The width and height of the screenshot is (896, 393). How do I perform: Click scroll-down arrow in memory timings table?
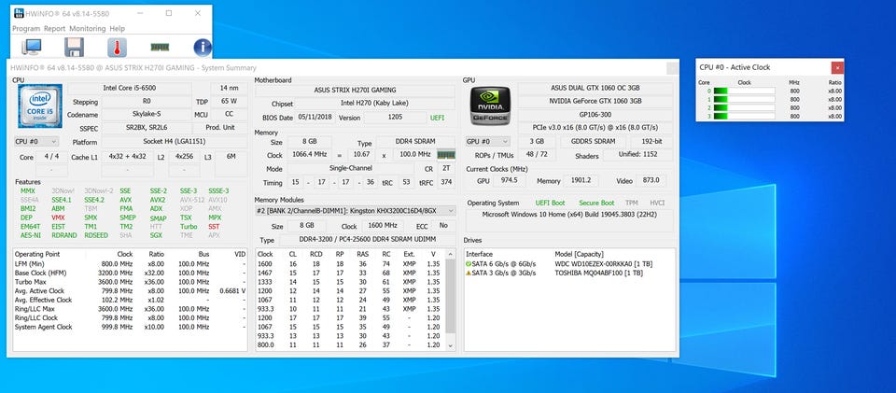point(451,345)
